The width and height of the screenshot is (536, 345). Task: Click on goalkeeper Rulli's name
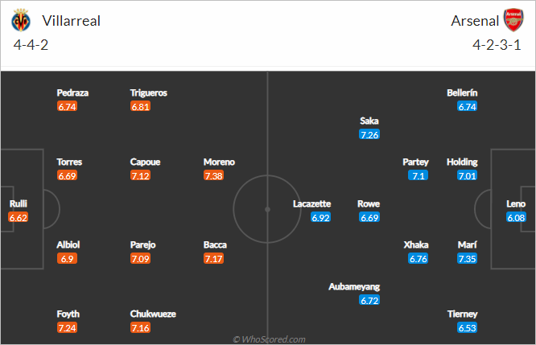click(19, 203)
